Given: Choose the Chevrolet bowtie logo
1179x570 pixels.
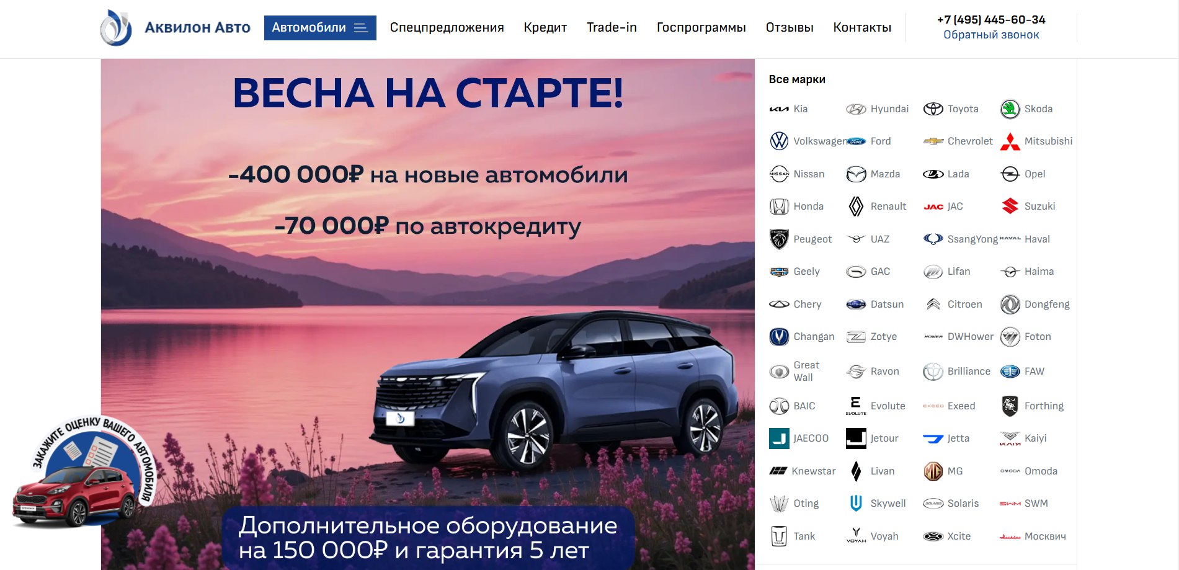Looking at the screenshot, I should point(933,141).
